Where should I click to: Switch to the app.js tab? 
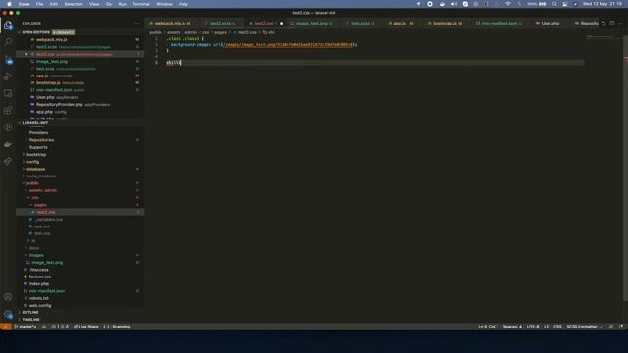point(399,24)
